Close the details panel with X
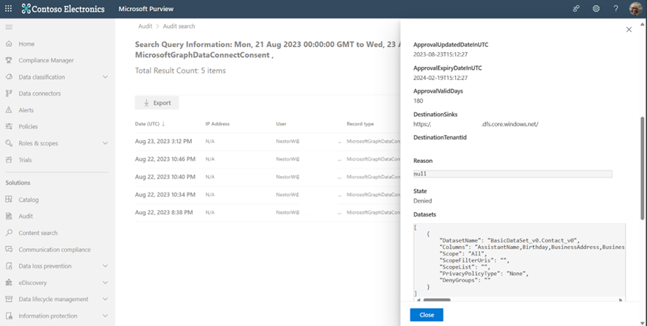The image size is (647, 326). 629,29
